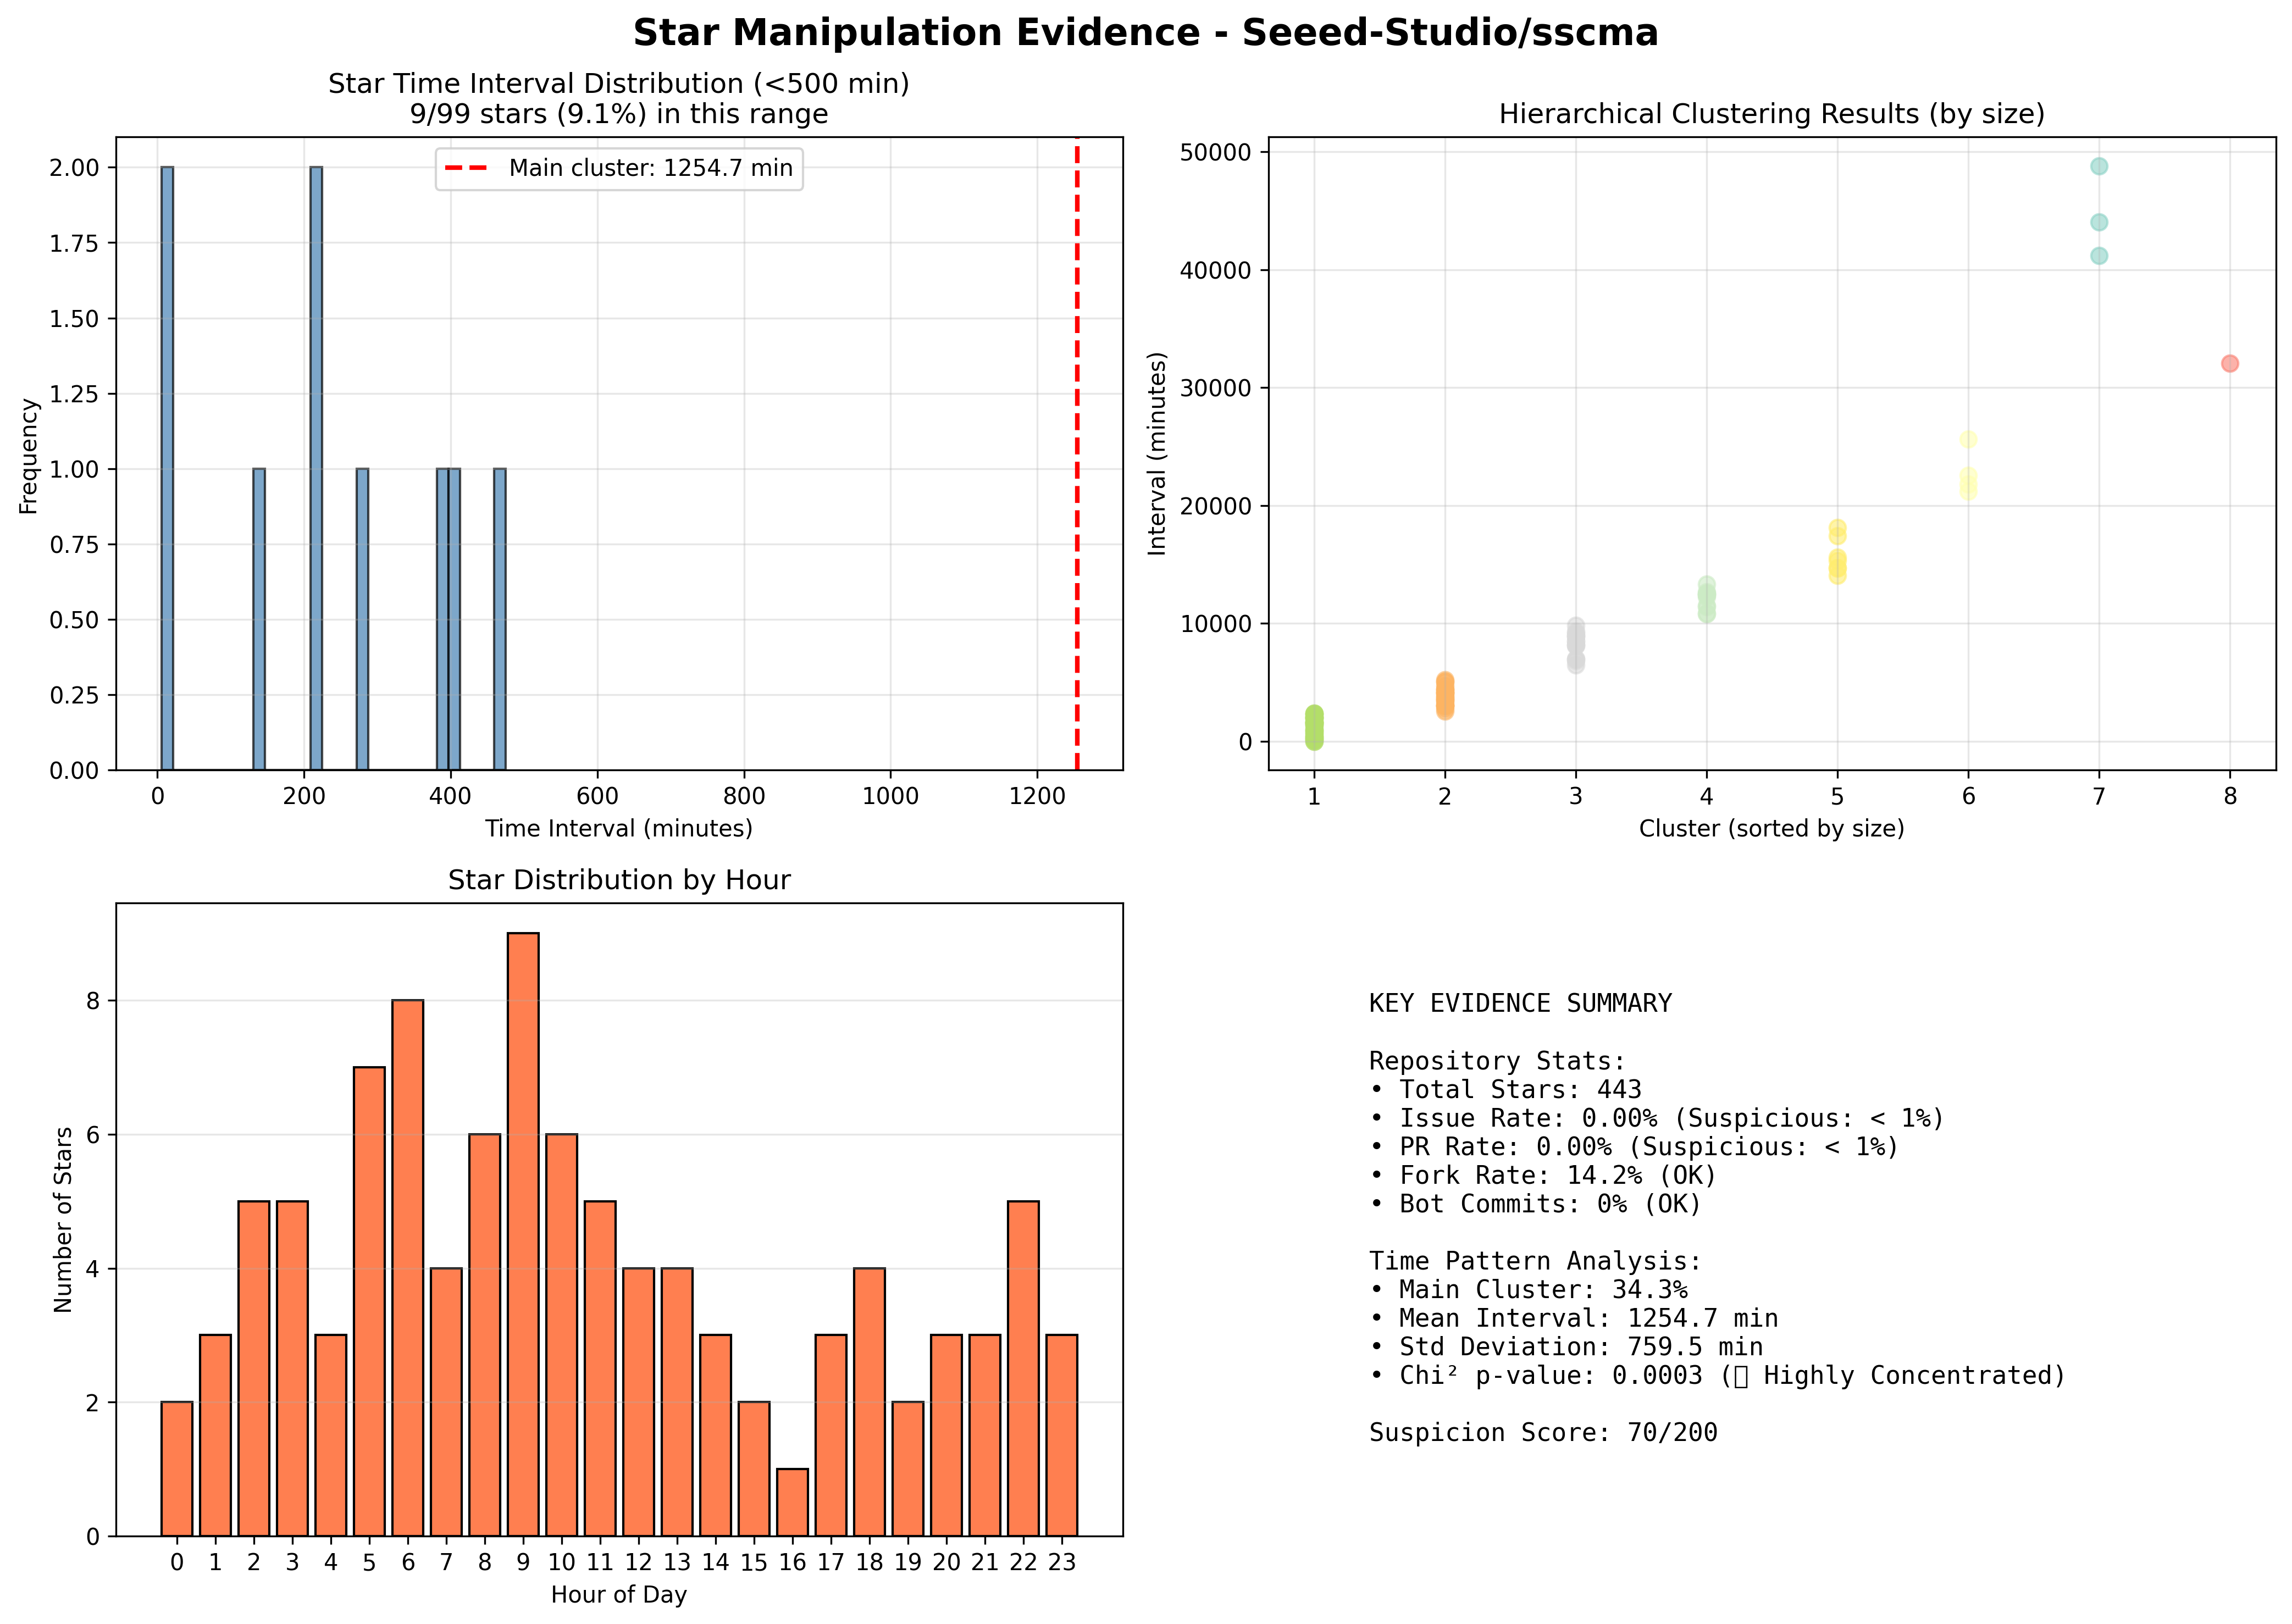Click the light green points in cluster 4
This screenshot has width=2292, height=1624.
pos(1707,599)
